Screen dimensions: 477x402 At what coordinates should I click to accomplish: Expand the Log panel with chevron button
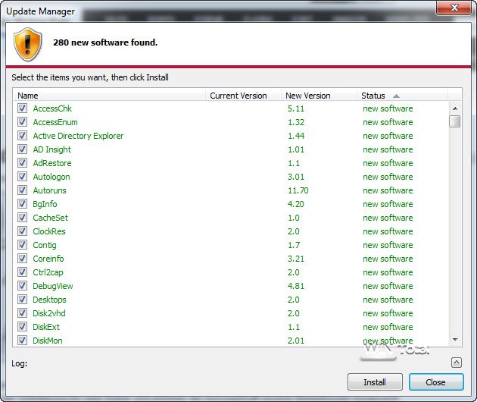457,363
